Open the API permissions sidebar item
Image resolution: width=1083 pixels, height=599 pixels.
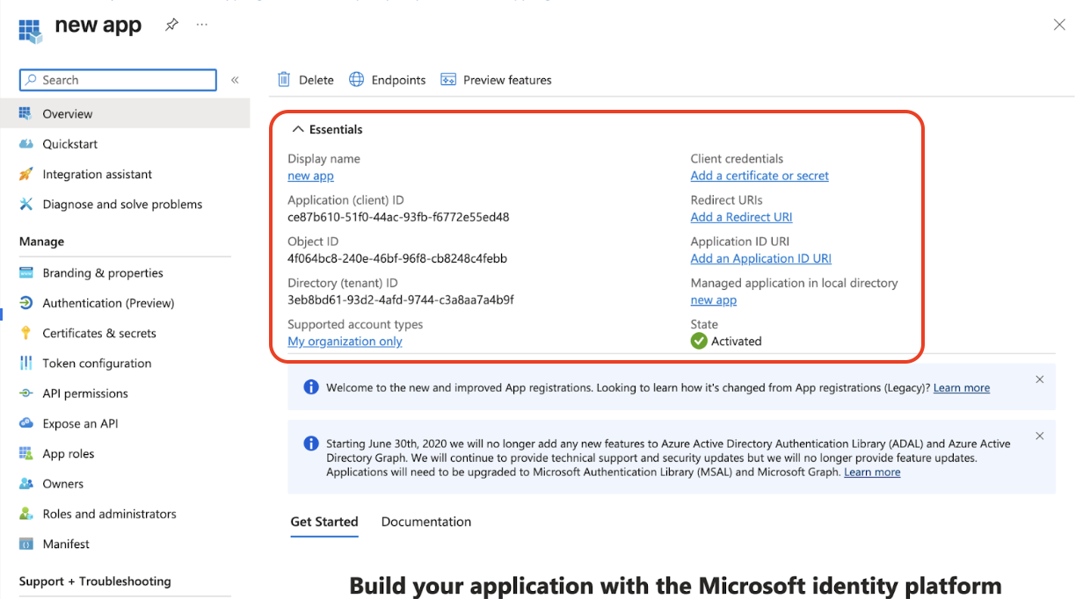click(x=84, y=393)
